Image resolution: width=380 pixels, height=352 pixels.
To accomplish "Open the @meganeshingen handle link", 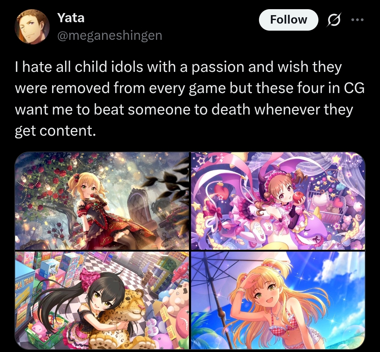I will click(x=109, y=36).
